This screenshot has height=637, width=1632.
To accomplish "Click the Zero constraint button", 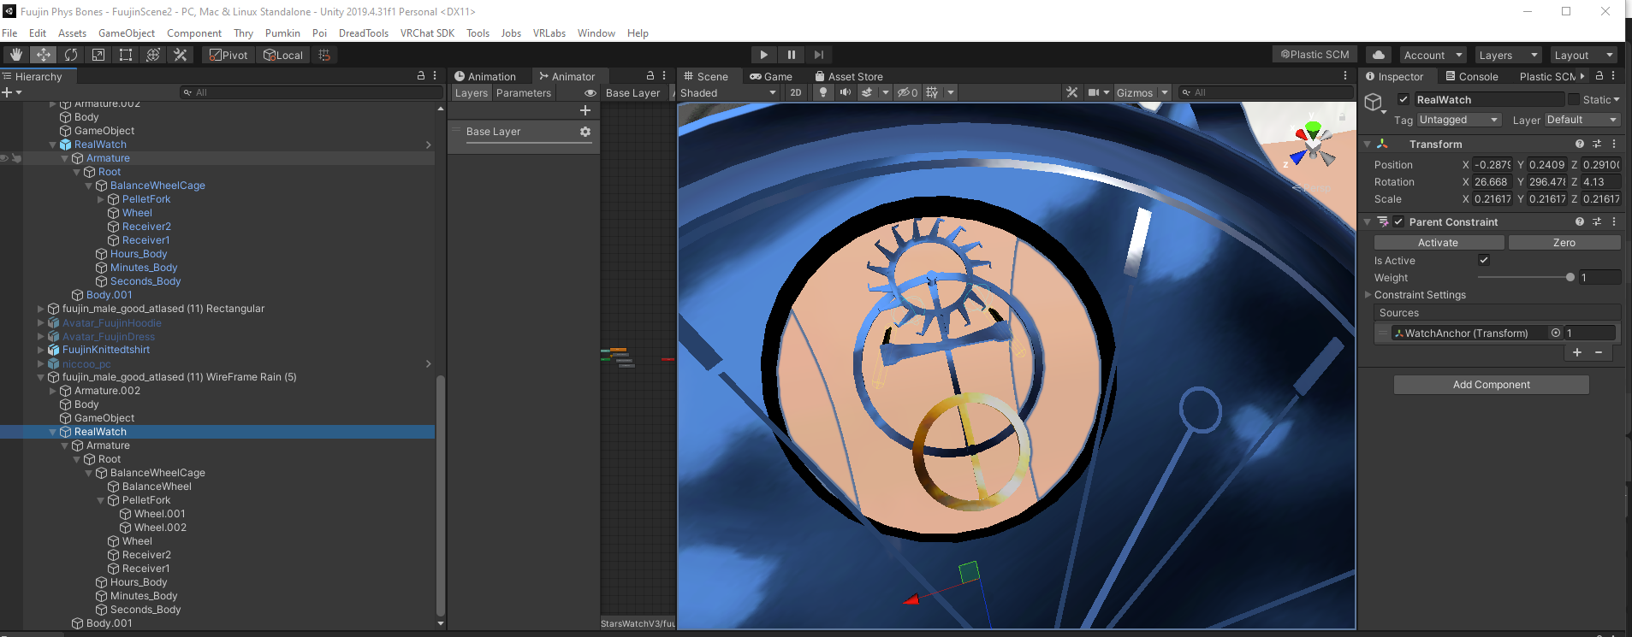I will pyautogui.click(x=1564, y=243).
